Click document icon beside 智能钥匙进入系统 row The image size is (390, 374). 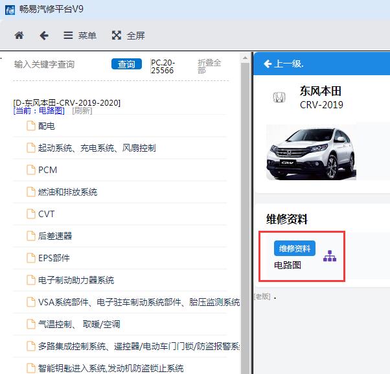coord(31,368)
